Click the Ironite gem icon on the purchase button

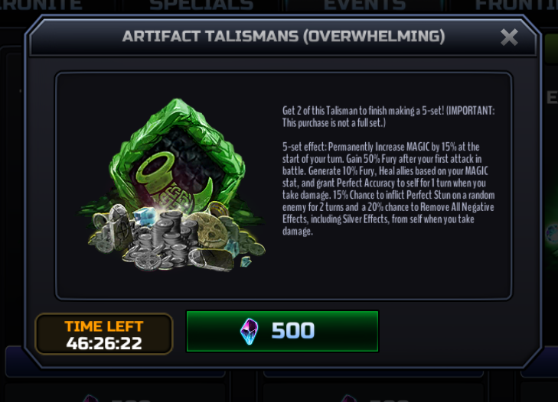[x=249, y=331]
